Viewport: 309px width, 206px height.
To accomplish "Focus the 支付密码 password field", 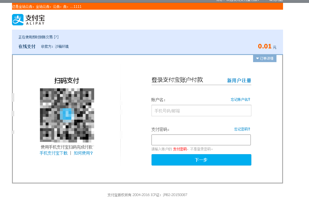I will coord(201,140).
